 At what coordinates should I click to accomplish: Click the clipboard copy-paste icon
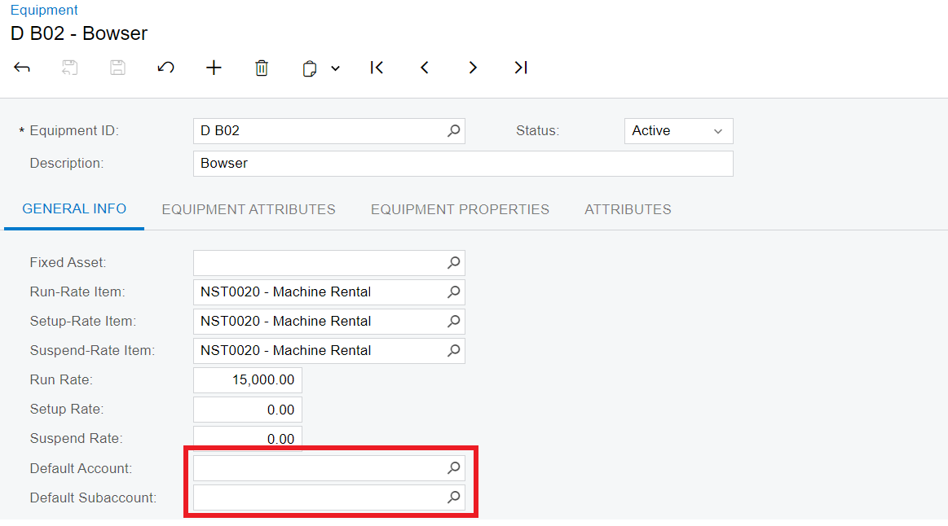click(x=309, y=68)
